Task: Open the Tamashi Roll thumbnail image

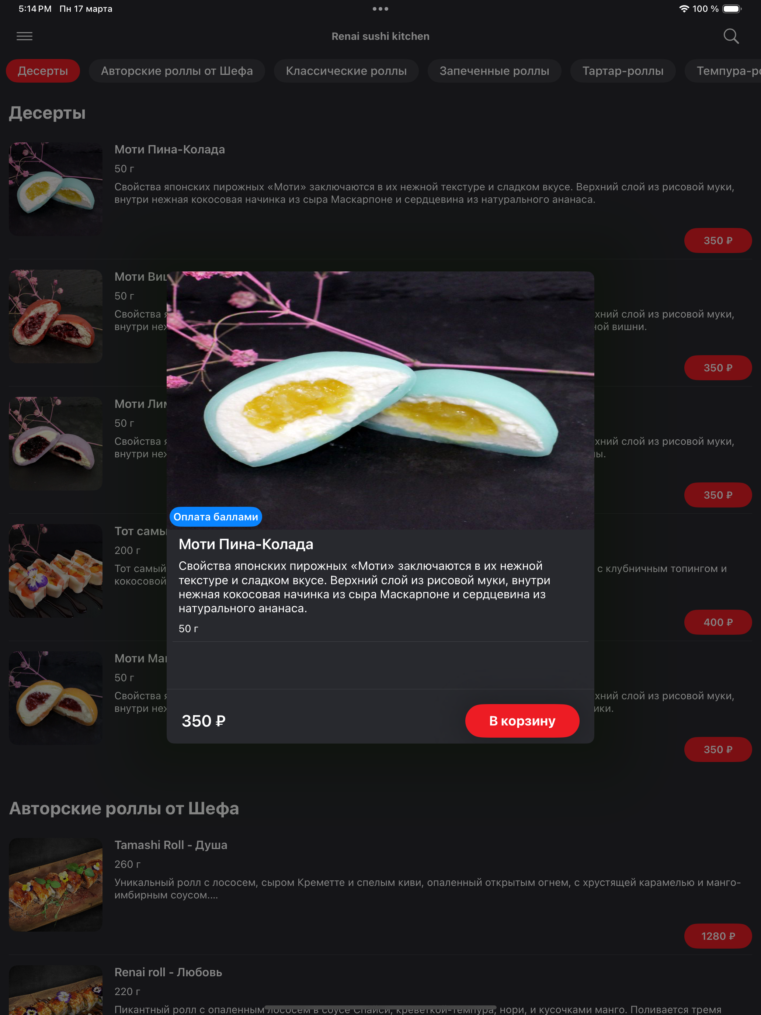Action: pyautogui.click(x=56, y=885)
